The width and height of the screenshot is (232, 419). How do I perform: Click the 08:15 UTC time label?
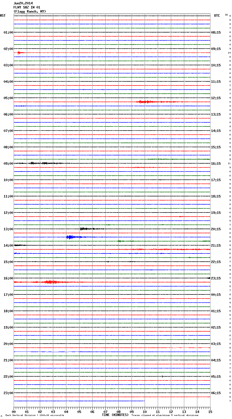point(216,33)
